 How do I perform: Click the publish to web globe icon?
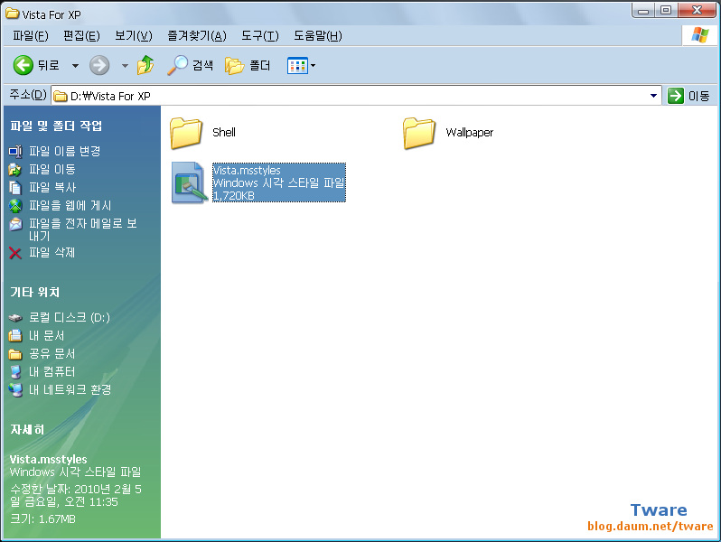click(x=15, y=205)
